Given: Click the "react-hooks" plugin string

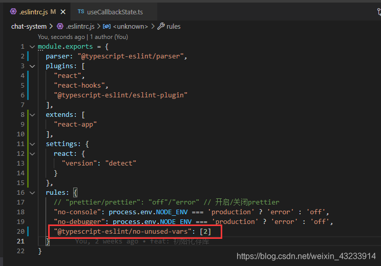Looking at the screenshot, I should (79, 86).
